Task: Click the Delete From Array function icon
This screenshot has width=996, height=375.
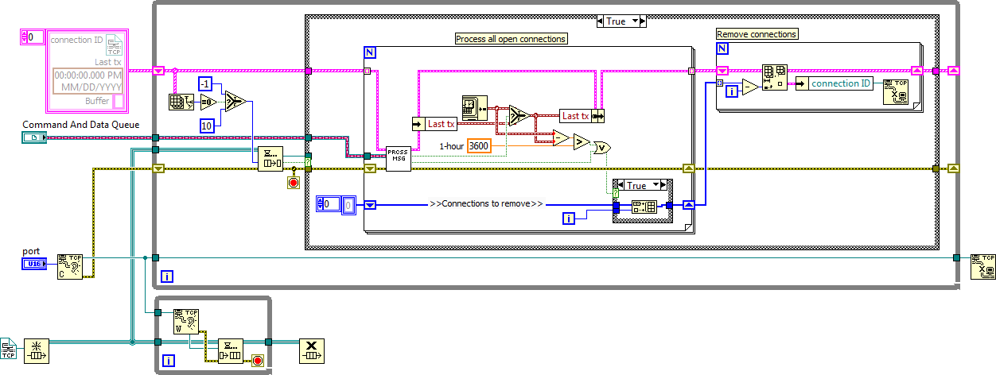Action: coord(775,78)
